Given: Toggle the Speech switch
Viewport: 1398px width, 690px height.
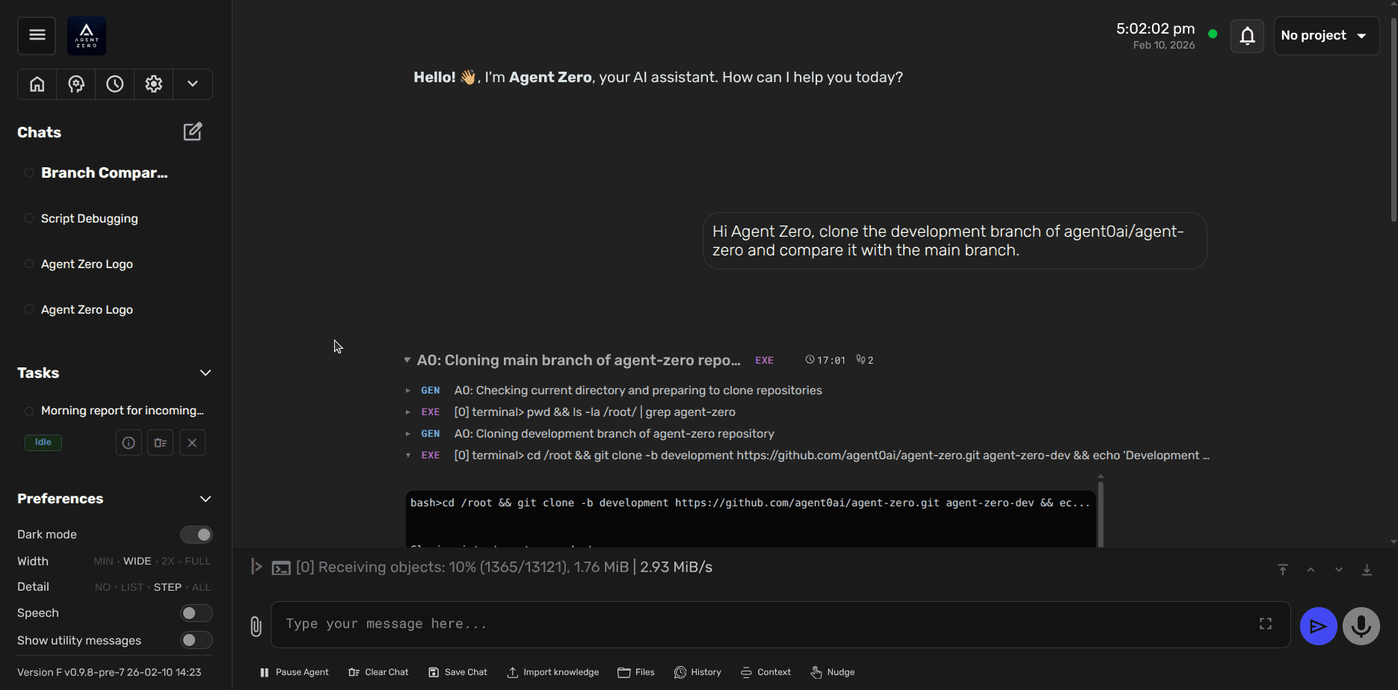Looking at the screenshot, I should pyautogui.click(x=197, y=613).
